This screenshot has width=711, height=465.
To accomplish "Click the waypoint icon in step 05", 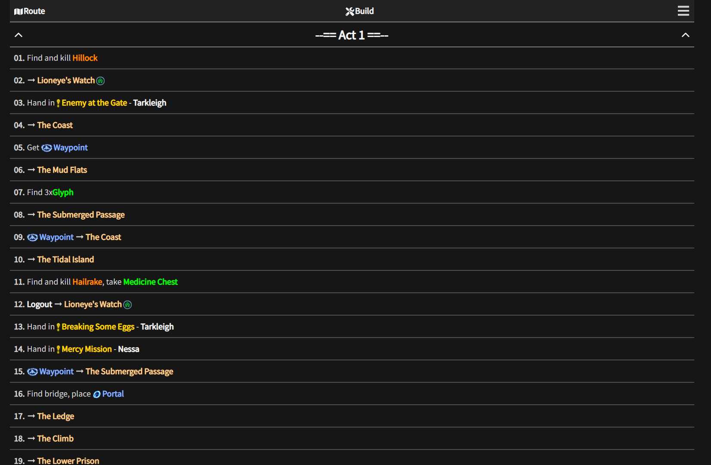I will (46, 148).
